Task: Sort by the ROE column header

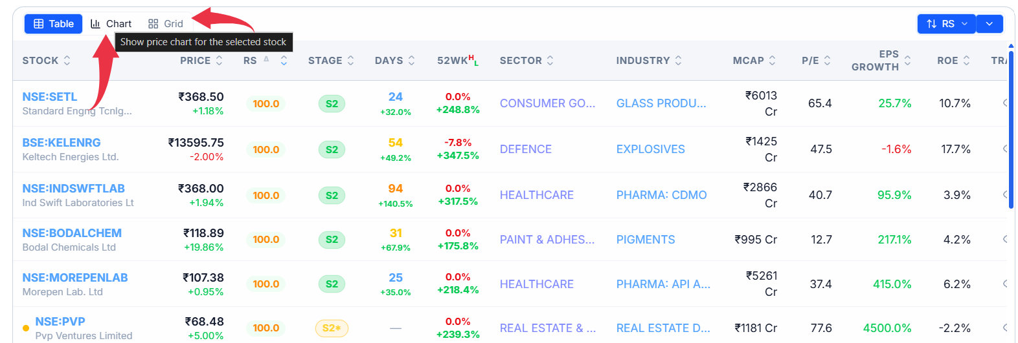Action: tap(953, 61)
